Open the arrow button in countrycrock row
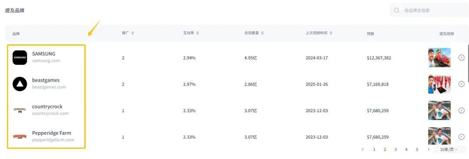Viewport: 469px width, 159px height. point(461,110)
